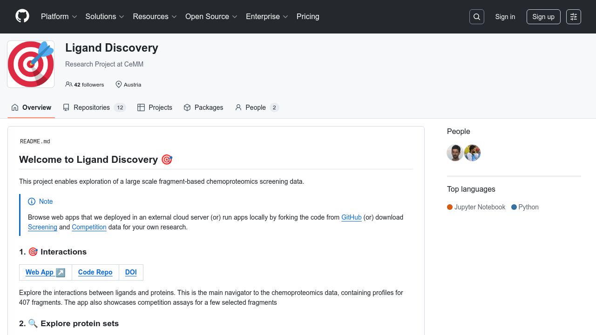The height and width of the screenshot is (335, 596).
Task: Select Pricing in the navigation bar
Action: [308, 17]
